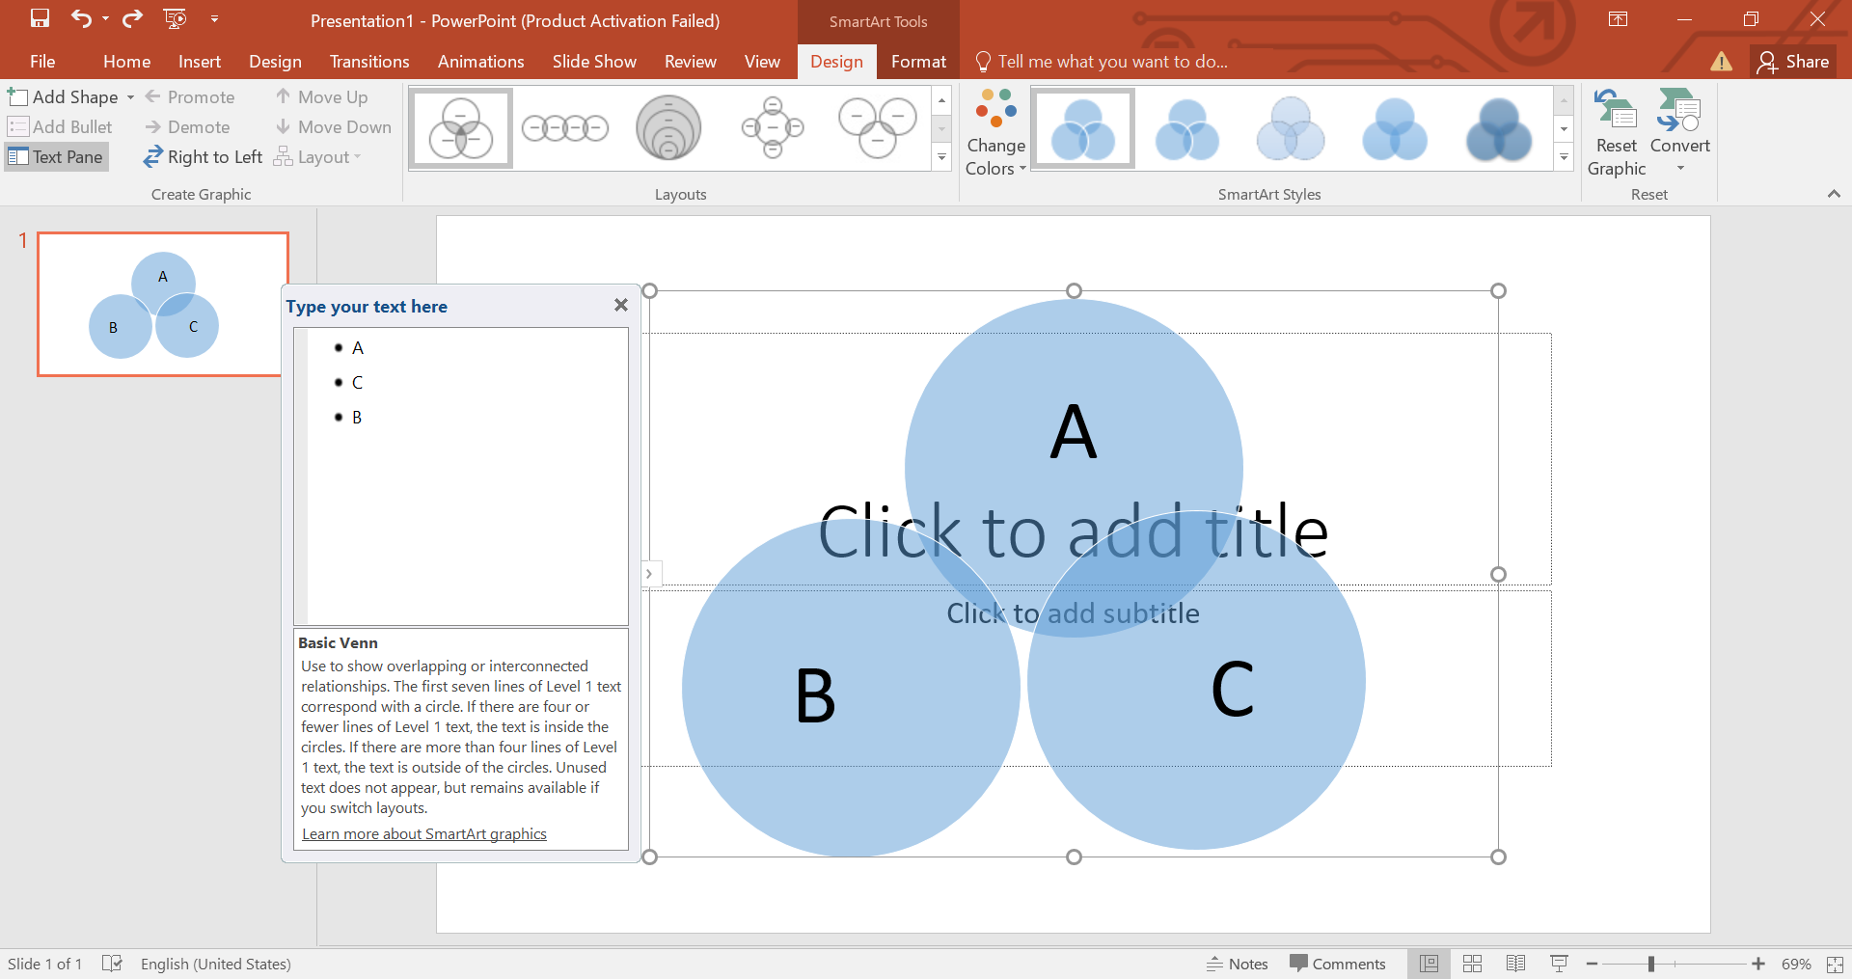Open the Transitions tab
This screenshot has width=1852, height=979.
(369, 62)
